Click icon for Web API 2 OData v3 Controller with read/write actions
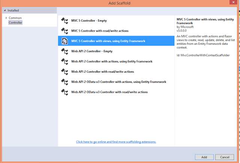 coord(64,92)
